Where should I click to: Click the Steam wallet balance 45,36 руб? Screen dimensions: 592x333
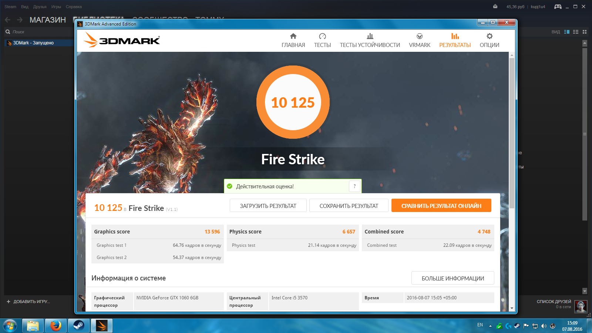(515, 7)
